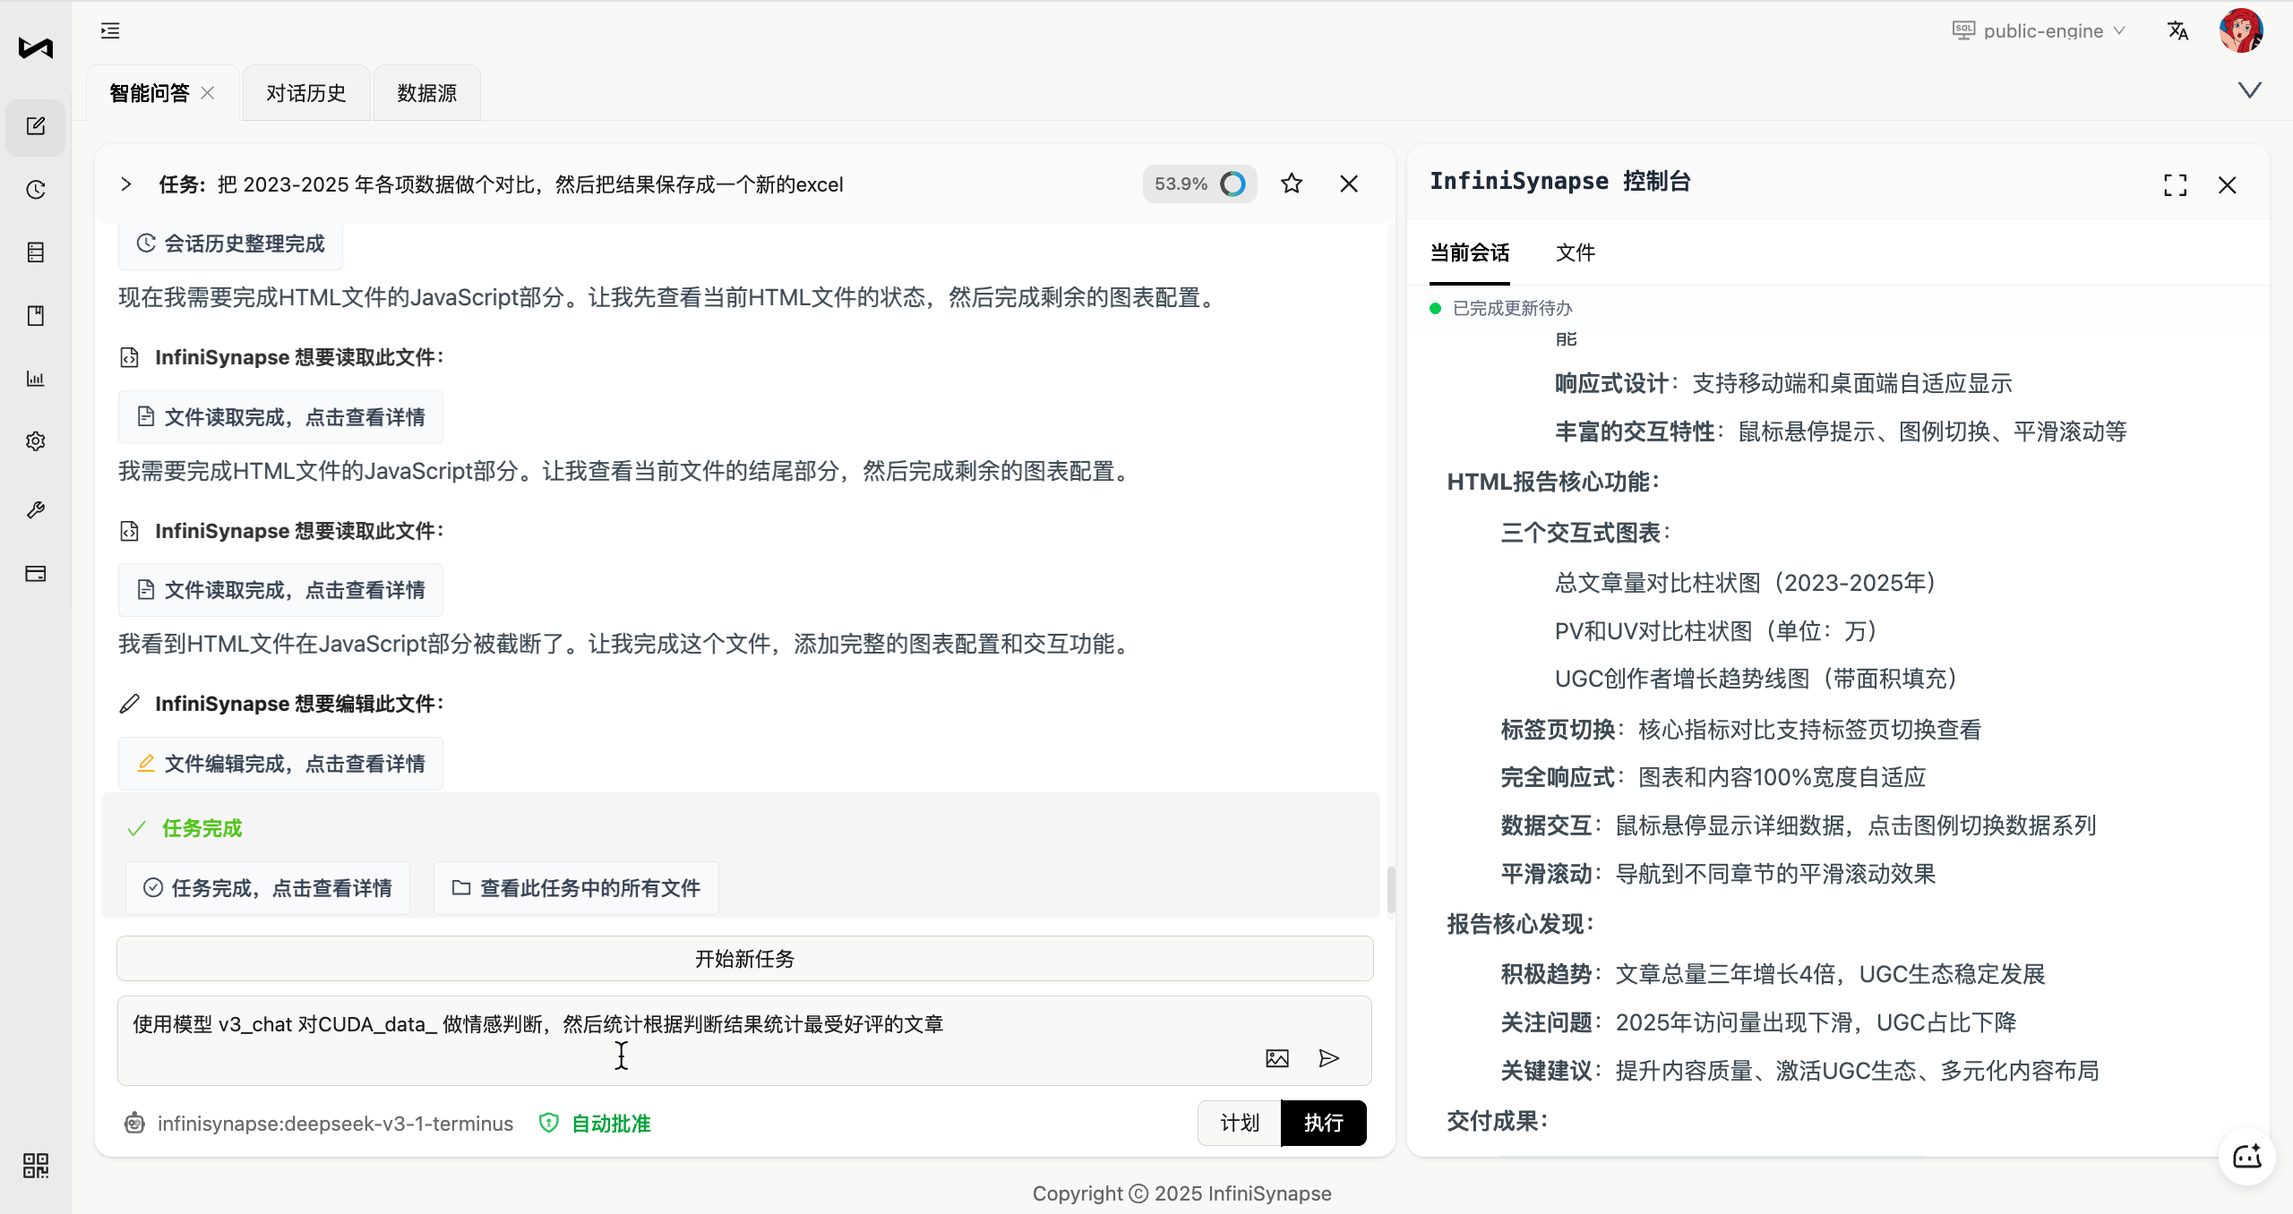
Task: Switch to 对话历史 tab
Action: pos(305,93)
